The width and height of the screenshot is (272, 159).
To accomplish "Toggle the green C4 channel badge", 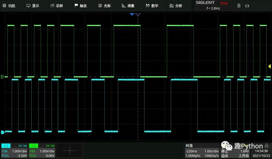I will click(x=33, y=146).
